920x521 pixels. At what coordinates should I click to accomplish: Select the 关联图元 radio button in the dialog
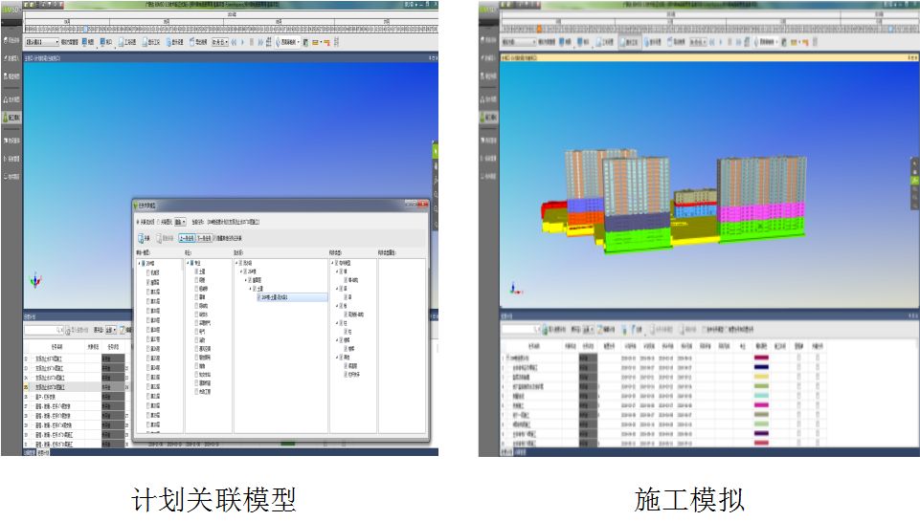tap(161, 221)
